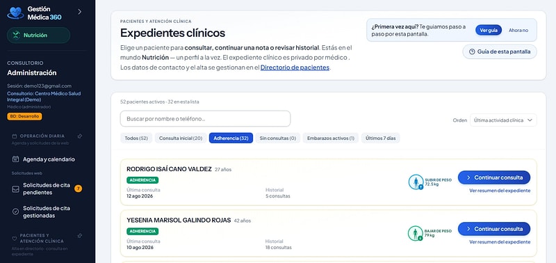Click the Agenda y calendario calendar icon
This screenshot has width=556, height=263.
tap(15, 159)
